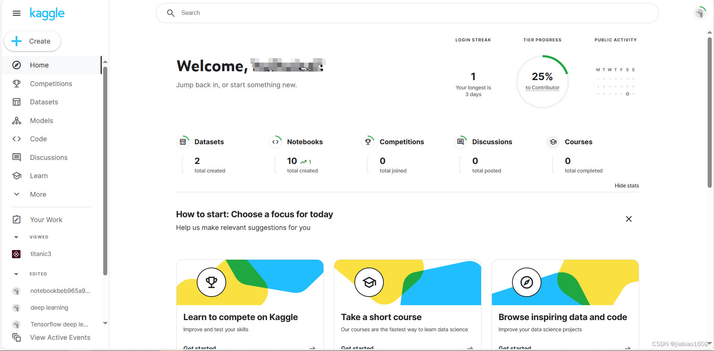Click the Learn graduation cap icon in sidebar

[x=17, y=176]
